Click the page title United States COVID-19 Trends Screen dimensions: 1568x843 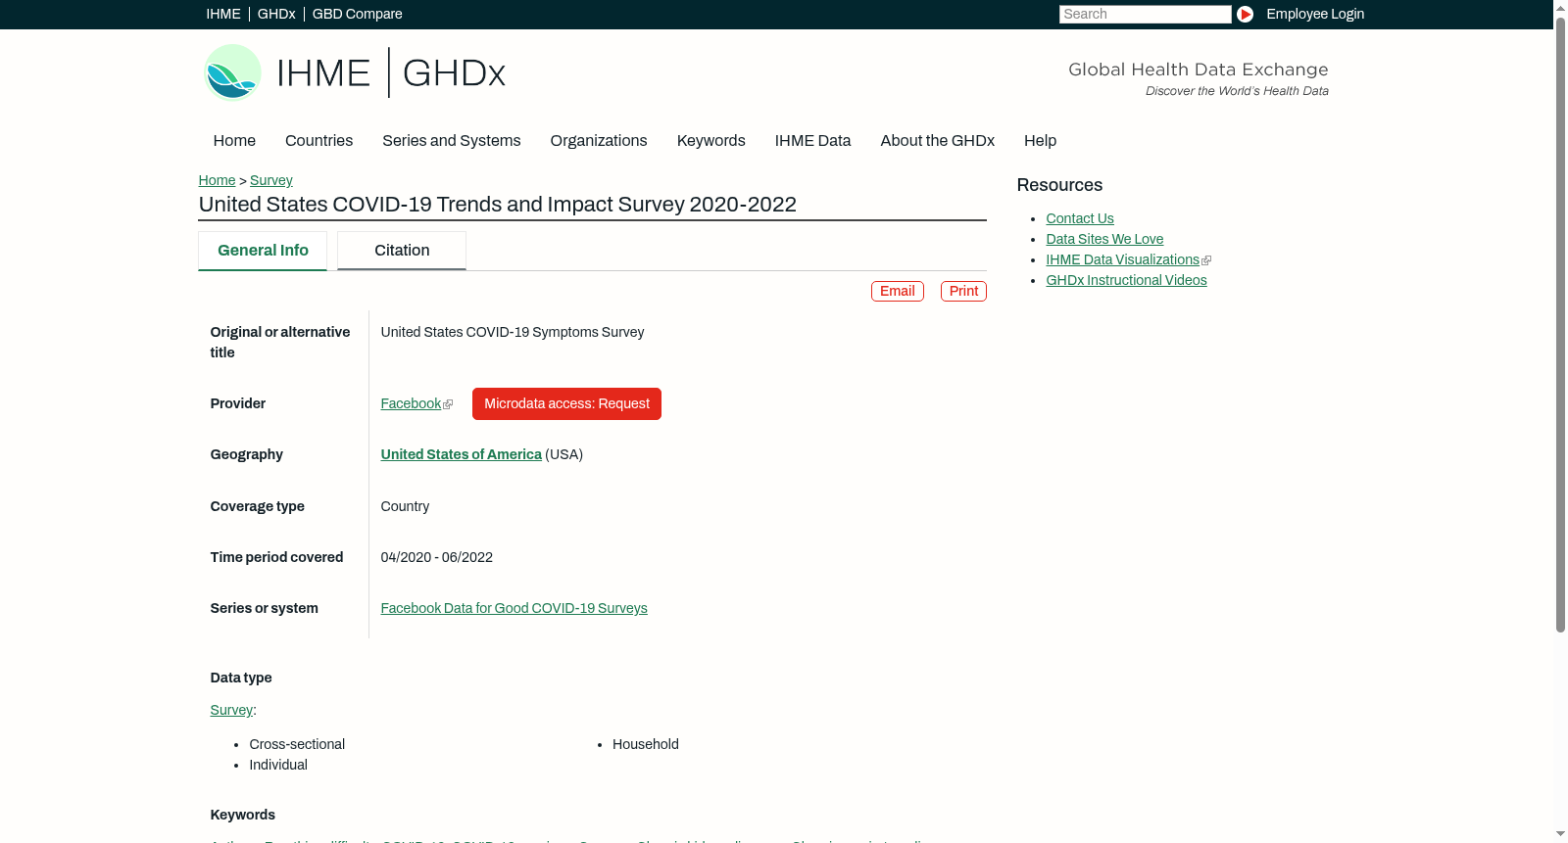(x=498, y=204)
